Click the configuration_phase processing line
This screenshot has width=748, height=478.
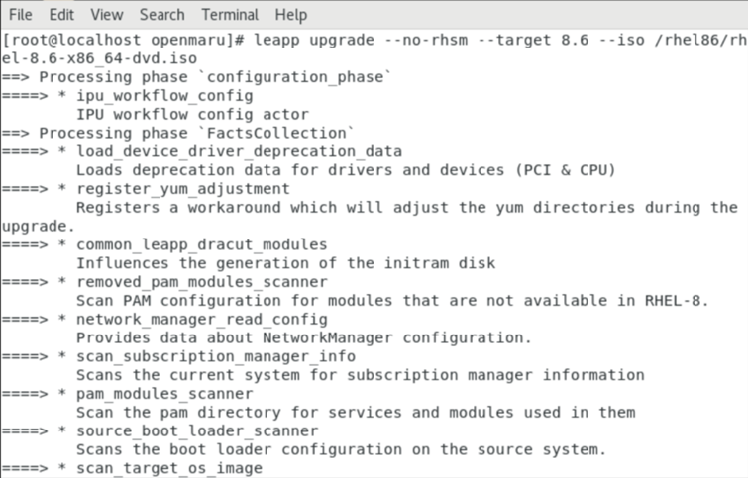click(x=200, y=77)
